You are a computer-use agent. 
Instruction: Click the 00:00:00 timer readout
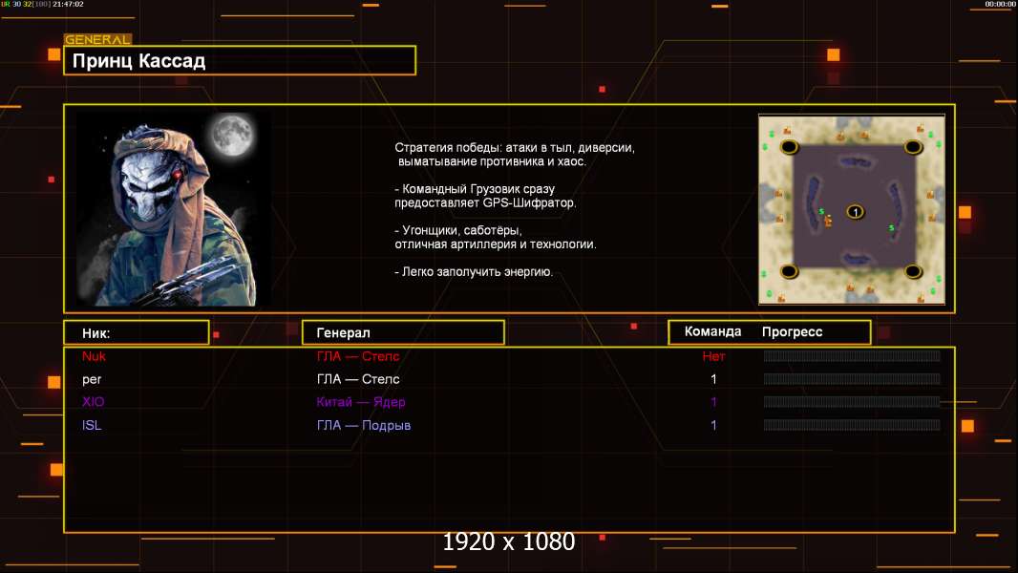click(x=1000, y=4)
